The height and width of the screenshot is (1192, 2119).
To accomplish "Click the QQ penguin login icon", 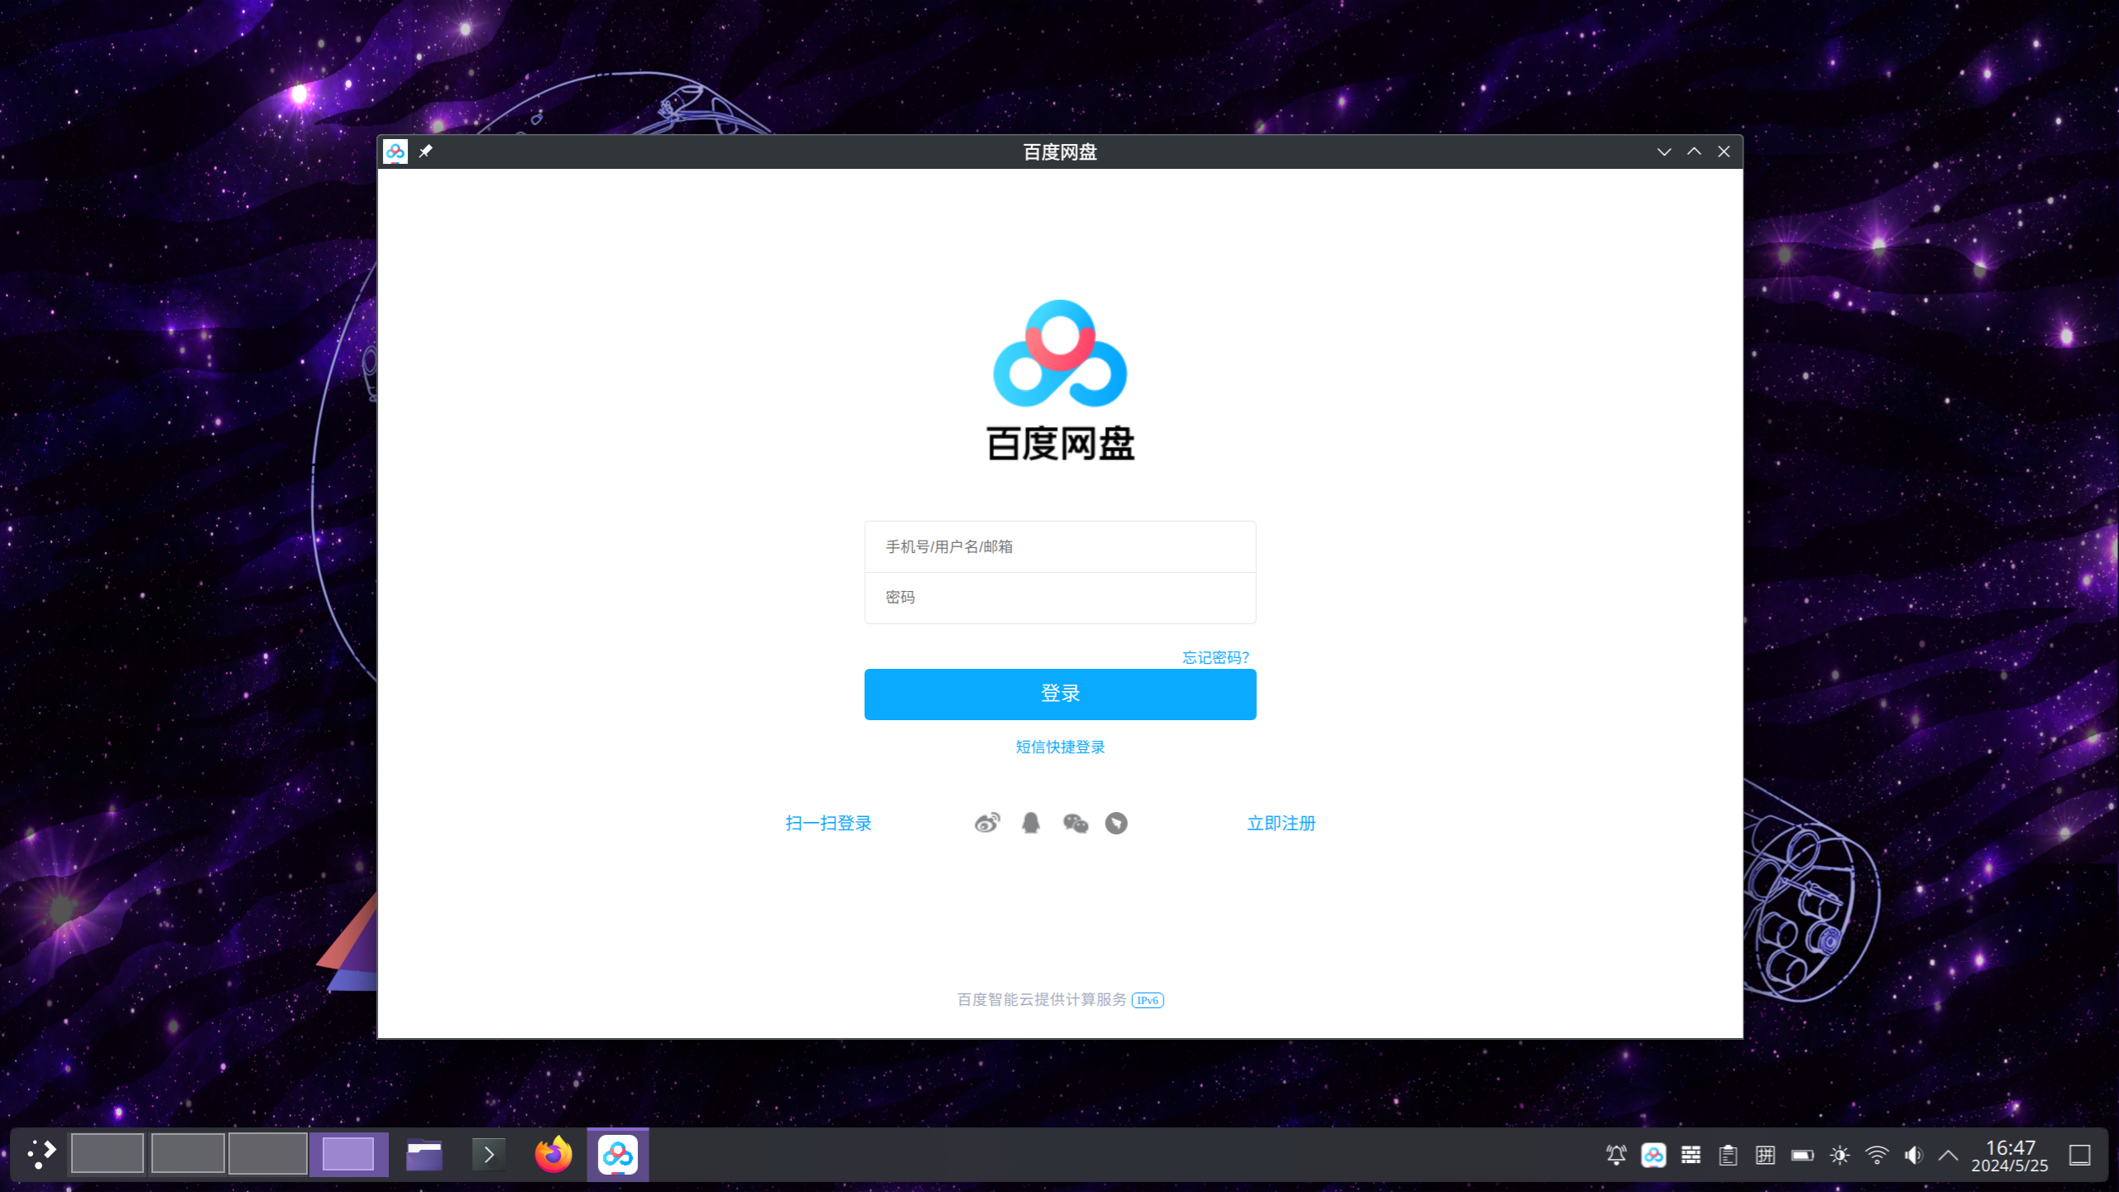I will coord(1031,823).
